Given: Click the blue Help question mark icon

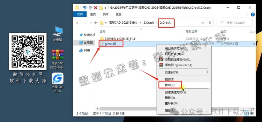Looking at the screenshot, I should coord(253,15).
